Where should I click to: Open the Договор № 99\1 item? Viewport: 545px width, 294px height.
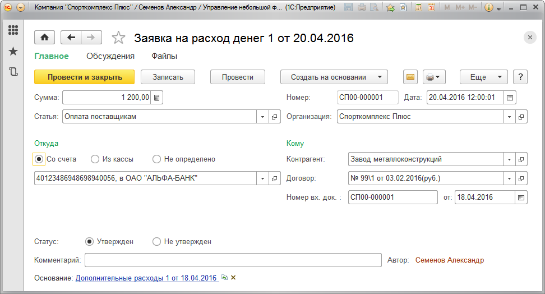pos(521,178)
